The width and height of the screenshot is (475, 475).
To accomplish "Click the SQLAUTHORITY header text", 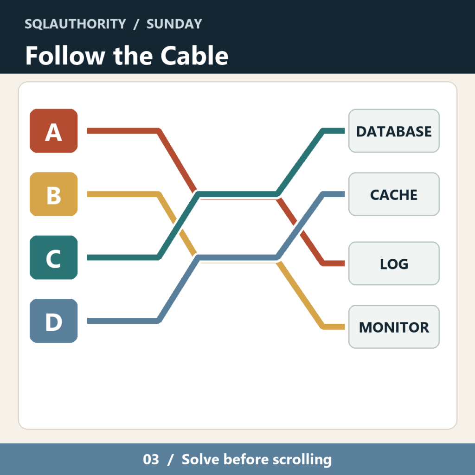I will [75, 24].
